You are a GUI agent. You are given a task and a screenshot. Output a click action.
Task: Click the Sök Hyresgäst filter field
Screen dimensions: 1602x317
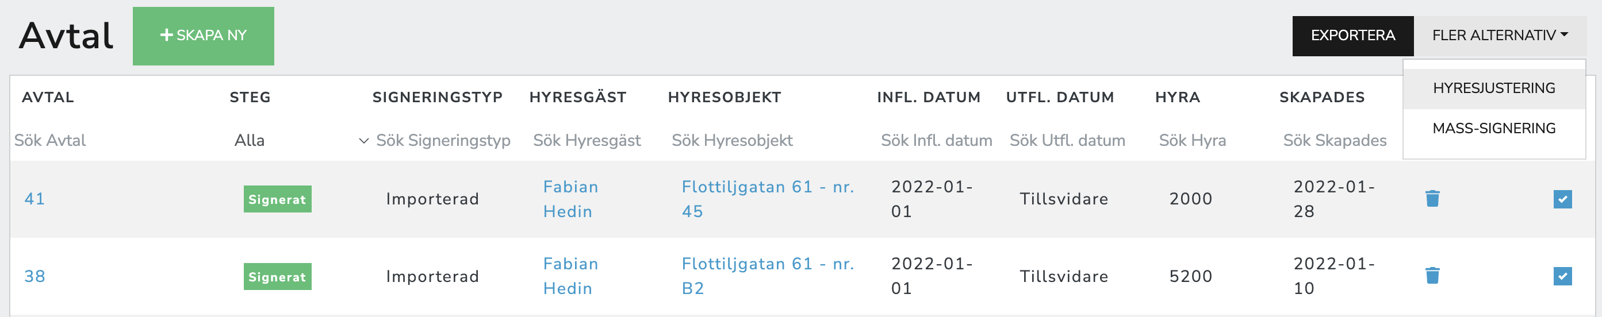point(587,141)
